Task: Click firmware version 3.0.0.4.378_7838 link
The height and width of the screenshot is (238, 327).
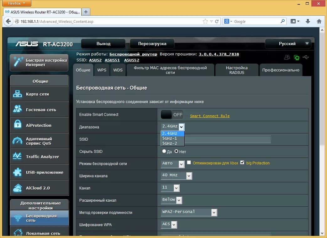Action: [x=219, y=54]
